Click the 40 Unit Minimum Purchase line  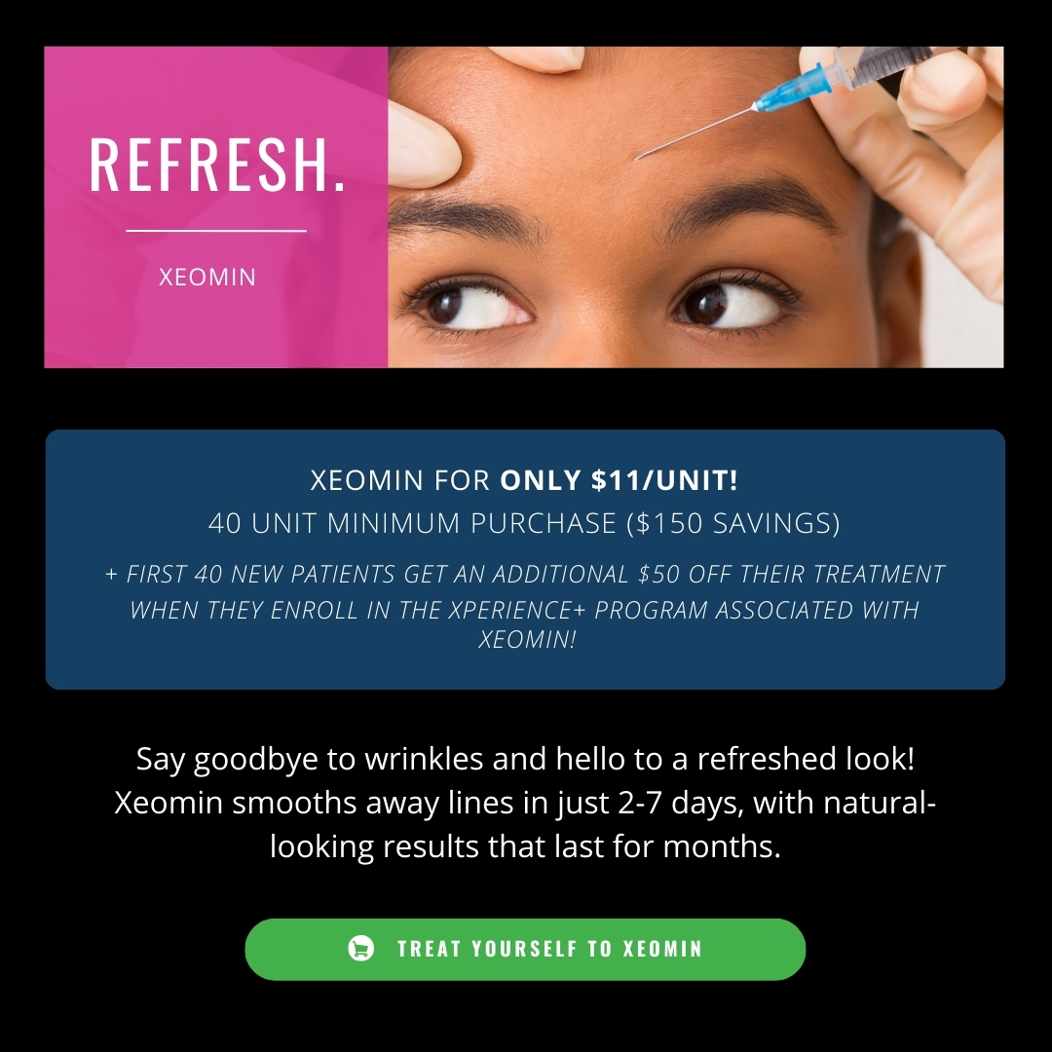[524, 523]
